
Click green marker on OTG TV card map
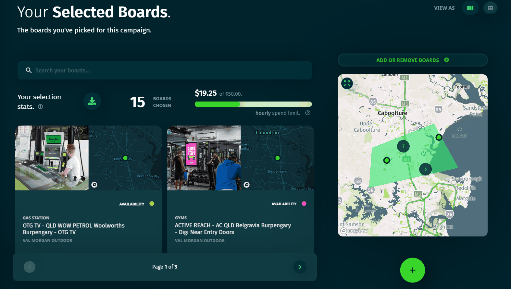tap(125, 158)
